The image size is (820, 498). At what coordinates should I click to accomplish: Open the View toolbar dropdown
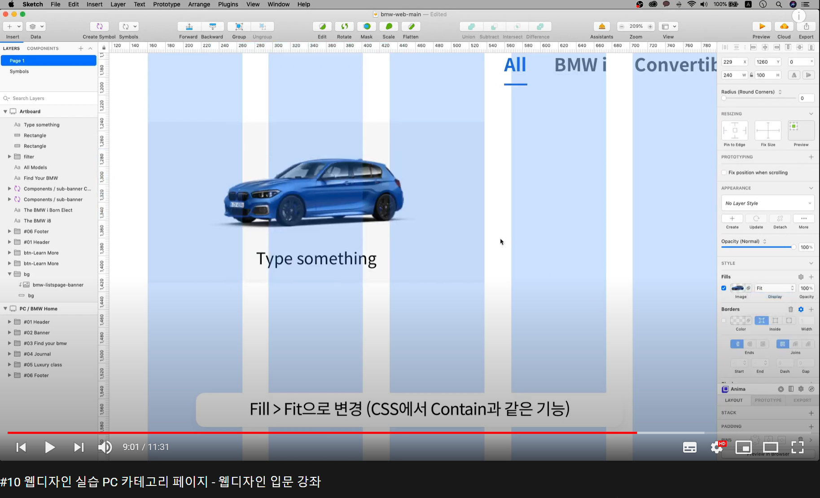[668, 26]
